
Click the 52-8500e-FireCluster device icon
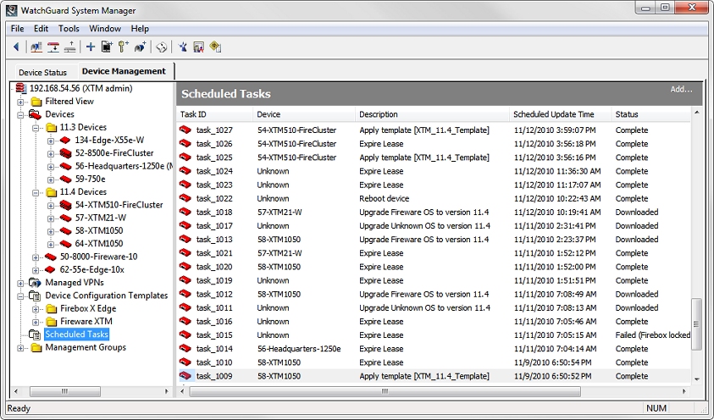[65, 153]
